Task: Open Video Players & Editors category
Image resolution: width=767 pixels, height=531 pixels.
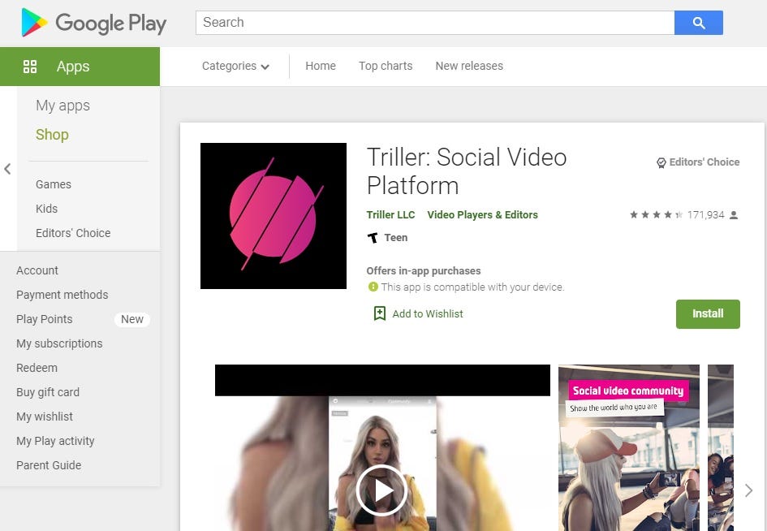Action: coord(482,215)
